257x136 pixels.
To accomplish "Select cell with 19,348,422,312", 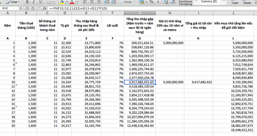I will click(233, 130).
